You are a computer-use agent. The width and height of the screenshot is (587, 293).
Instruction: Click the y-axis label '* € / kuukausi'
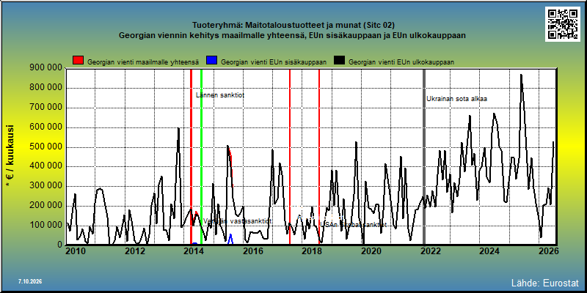tap(10, 156)
